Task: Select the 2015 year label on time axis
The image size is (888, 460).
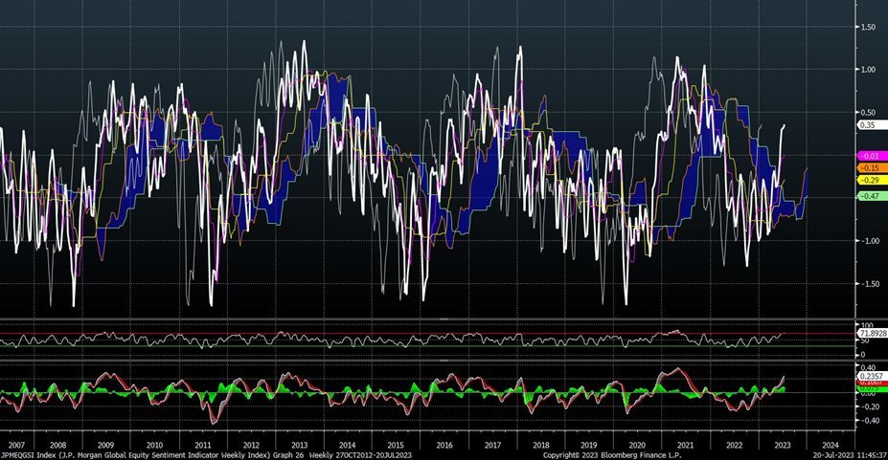Action: pos(396,446)
